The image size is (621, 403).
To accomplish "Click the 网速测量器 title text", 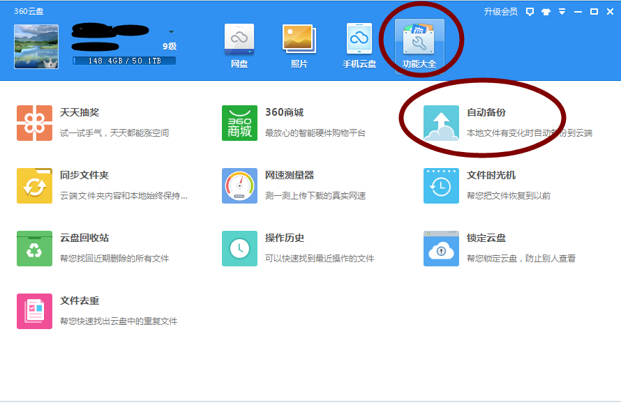I will pos(290,175).
